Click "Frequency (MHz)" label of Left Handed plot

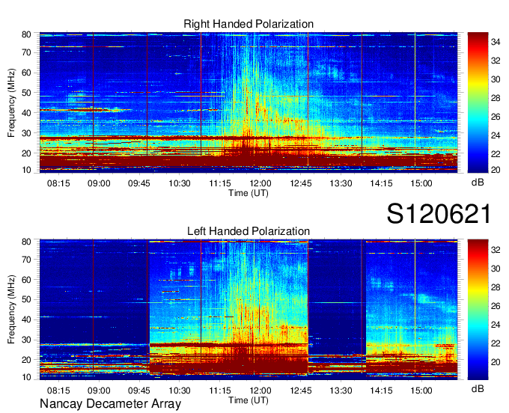pos(11,310)
